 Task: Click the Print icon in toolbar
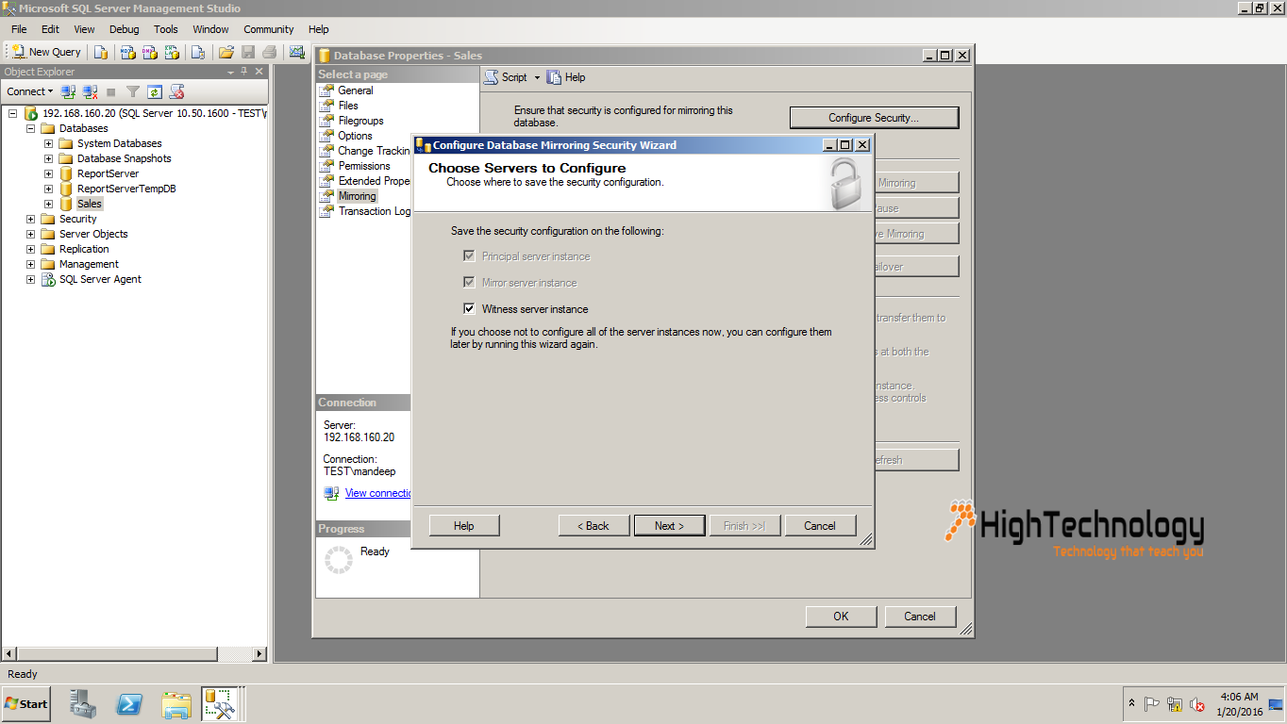(269, 52)
